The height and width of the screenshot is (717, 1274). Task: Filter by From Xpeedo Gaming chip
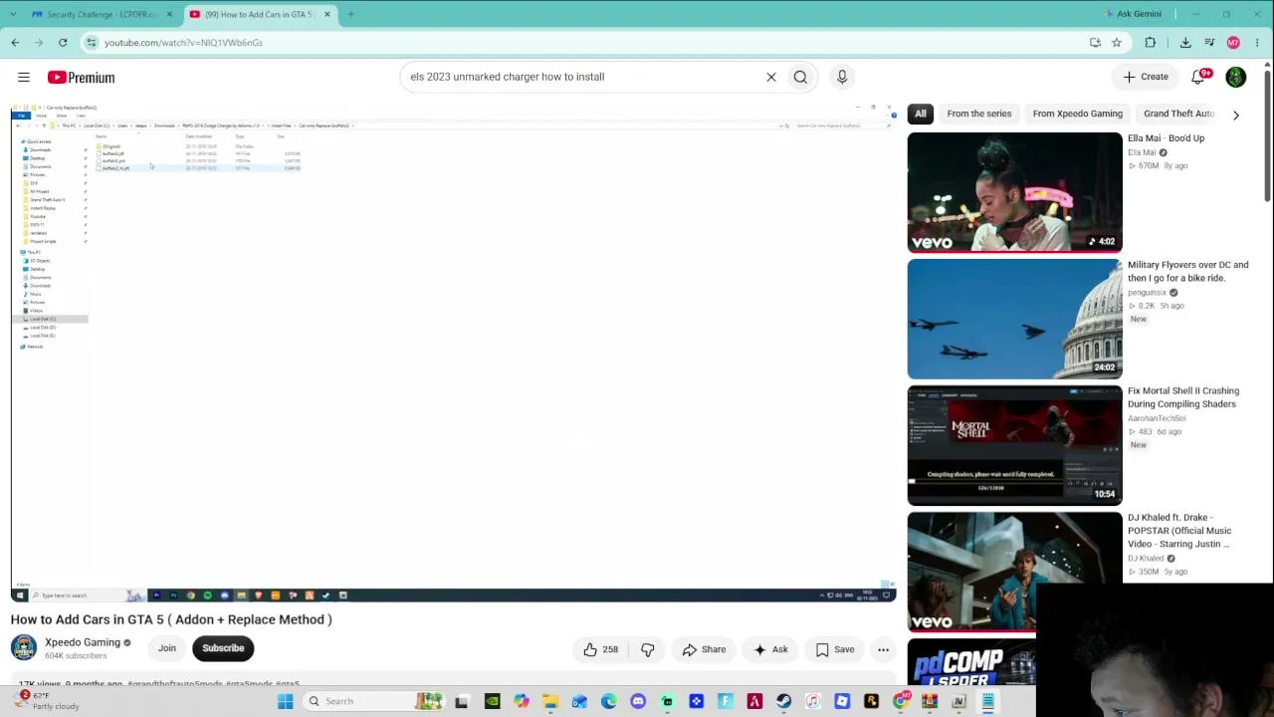[x=1077, y=114]
